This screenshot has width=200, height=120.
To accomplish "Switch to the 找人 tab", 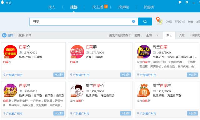I will coord(52,7).
